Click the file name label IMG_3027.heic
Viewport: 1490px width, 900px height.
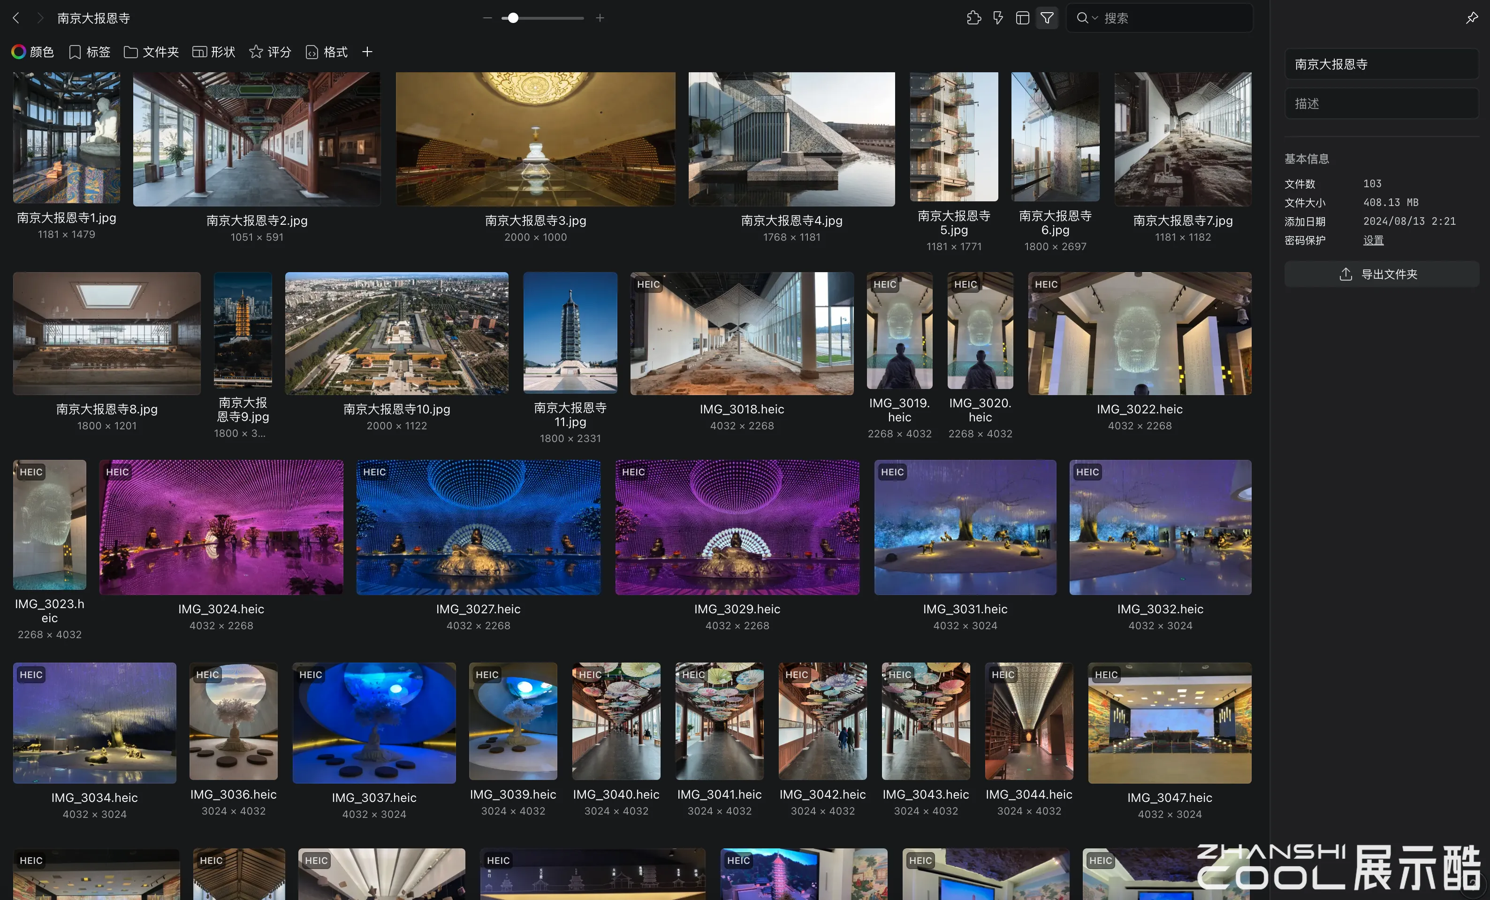pos(479,609)
